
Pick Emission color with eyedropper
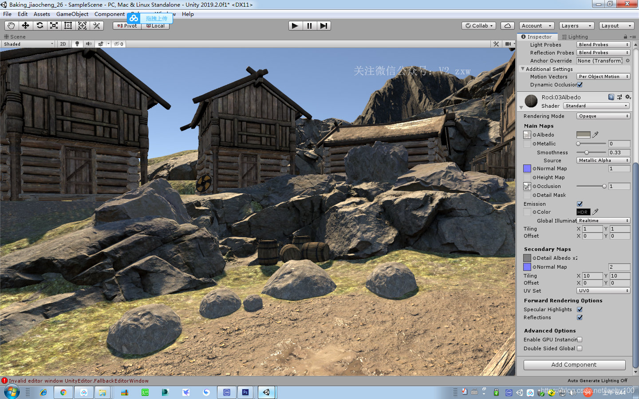[596, 212]
